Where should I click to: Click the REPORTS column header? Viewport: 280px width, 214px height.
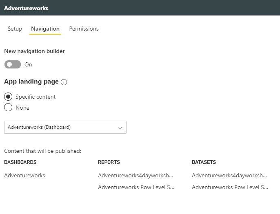109,162
